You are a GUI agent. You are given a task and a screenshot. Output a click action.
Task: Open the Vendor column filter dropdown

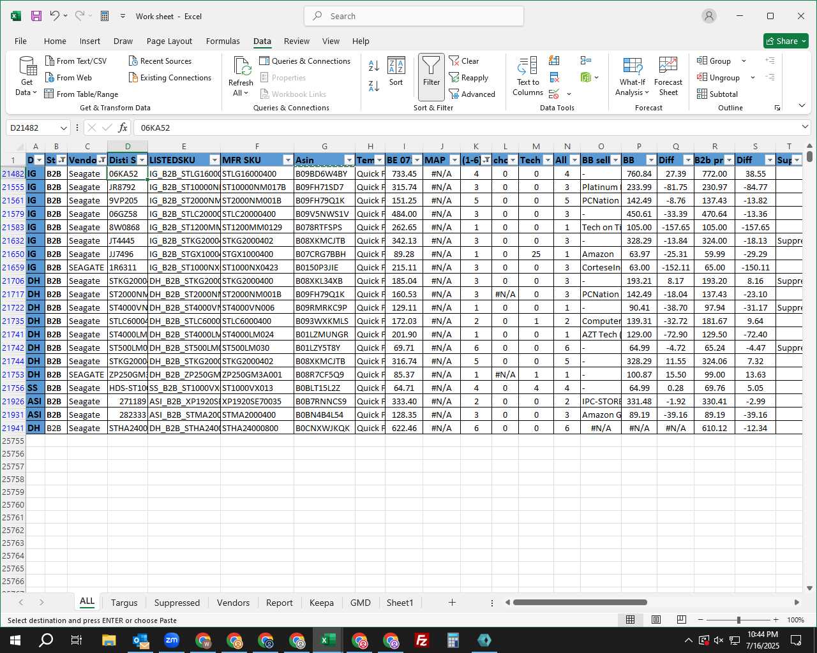[x=101, y=160]
